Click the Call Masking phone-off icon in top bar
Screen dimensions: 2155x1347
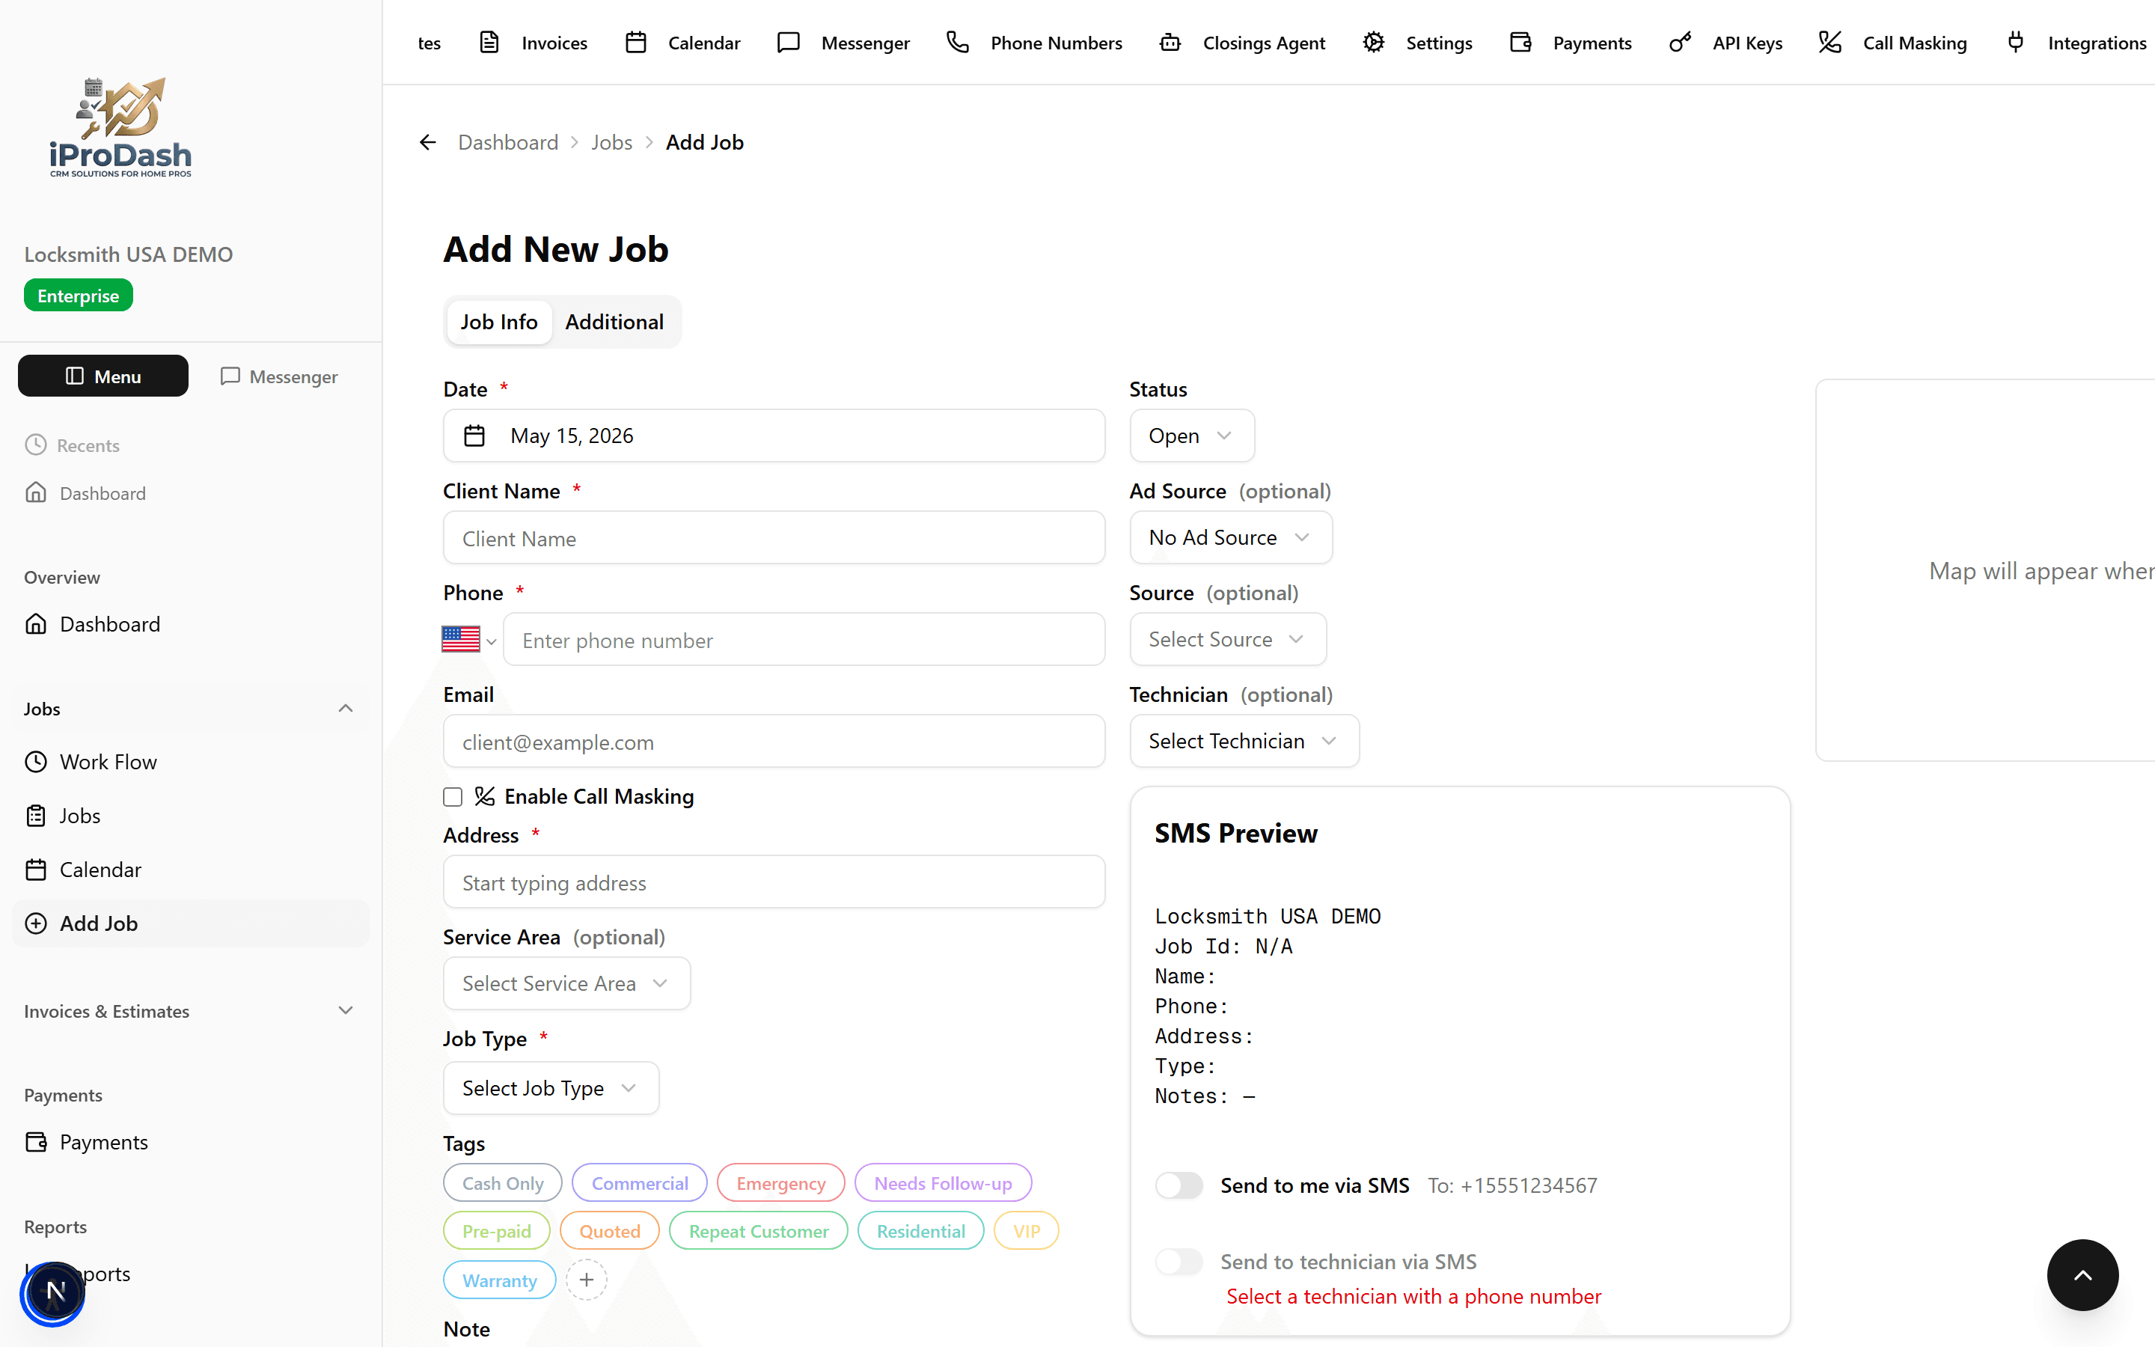(1829, 43)
